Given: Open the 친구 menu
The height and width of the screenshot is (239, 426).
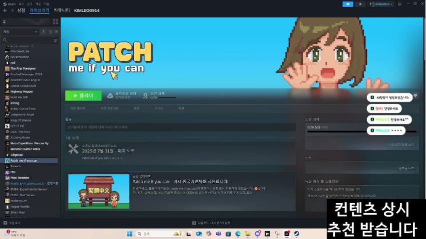Looking at the screenshot, I should (x=30, y=4).
